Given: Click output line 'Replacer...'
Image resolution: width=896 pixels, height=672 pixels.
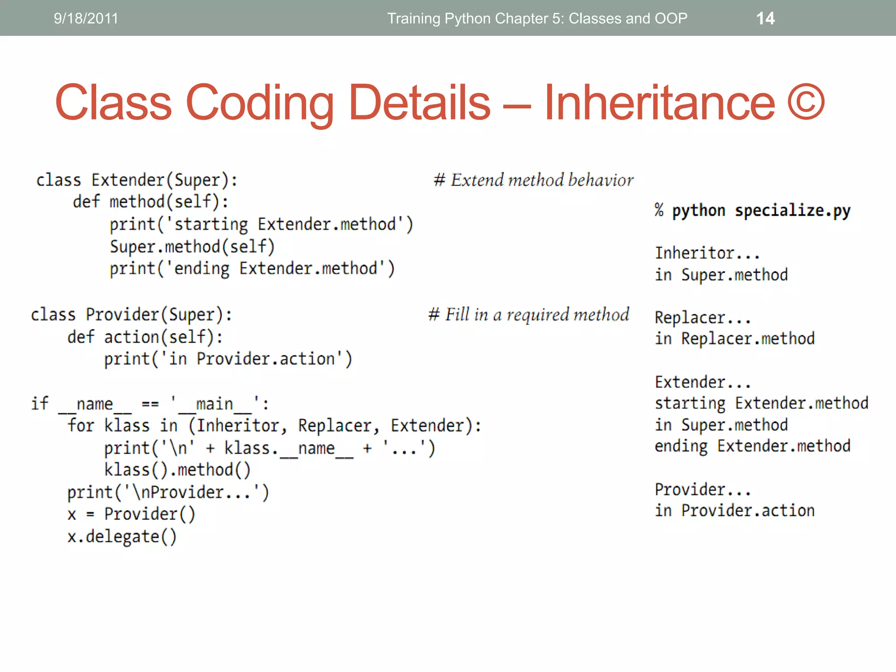Looking at the screenshot, I should click(x=703, y=318).
